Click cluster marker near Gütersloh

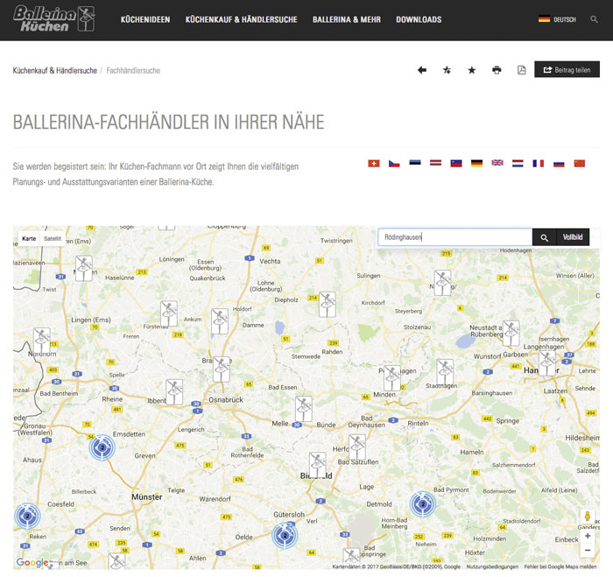pyautogui.click(x=285, y=536)
